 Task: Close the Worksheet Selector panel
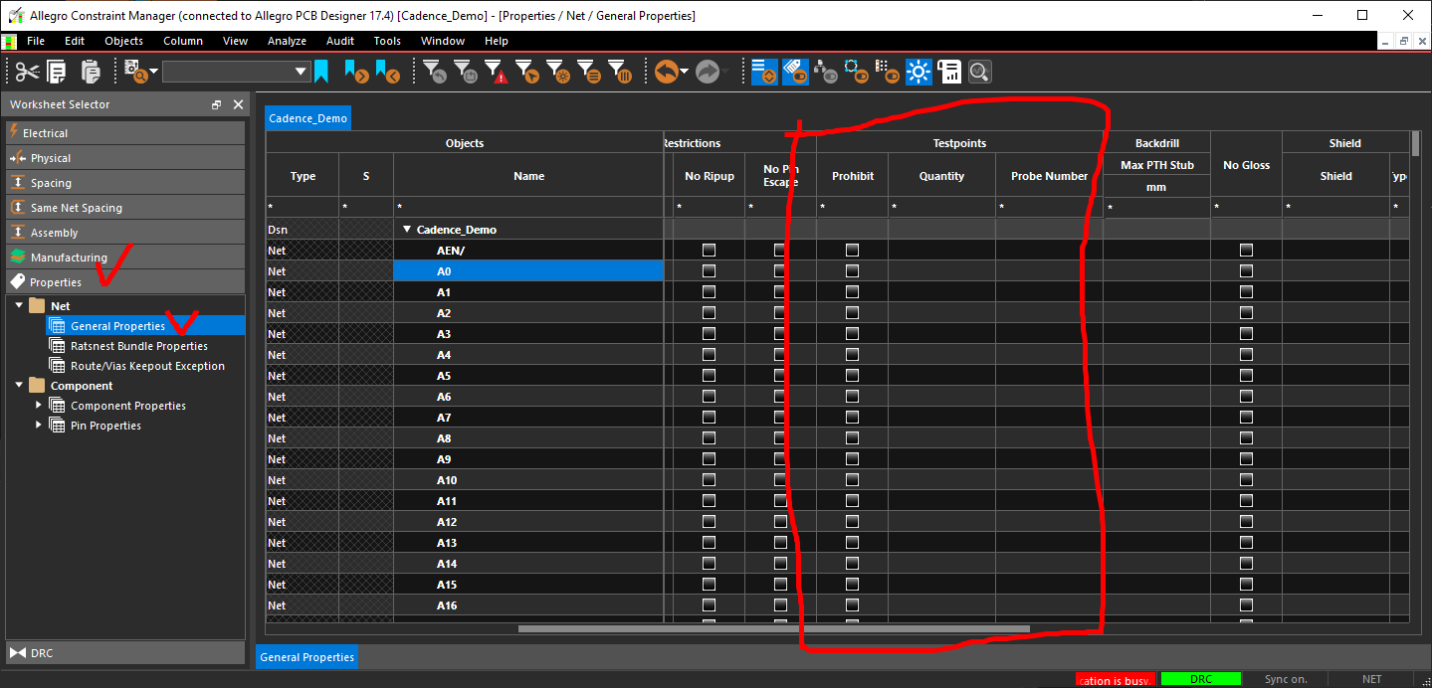(238, 104)
